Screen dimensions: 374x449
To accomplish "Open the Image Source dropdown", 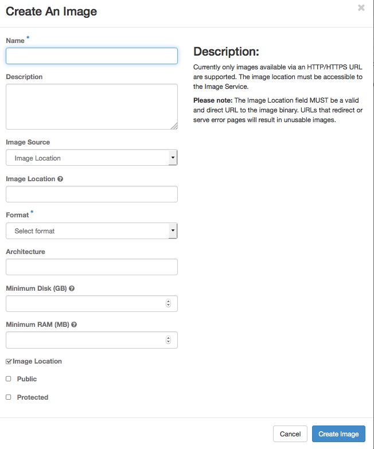I will tap(92, 158).
